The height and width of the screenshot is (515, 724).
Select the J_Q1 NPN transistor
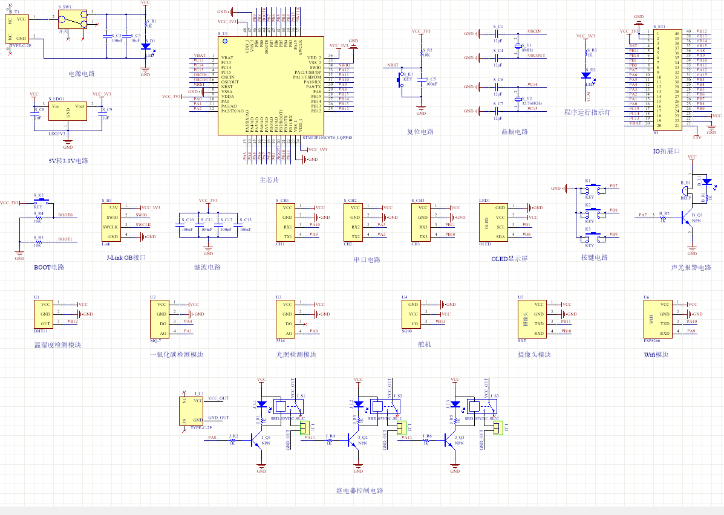[x=256, y=440]
